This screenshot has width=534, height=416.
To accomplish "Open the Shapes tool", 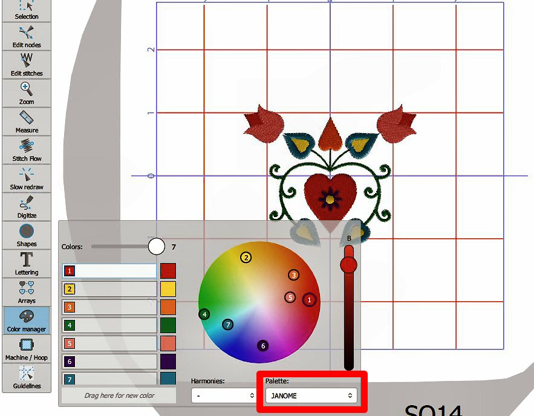I will click(x=27, y=236).
